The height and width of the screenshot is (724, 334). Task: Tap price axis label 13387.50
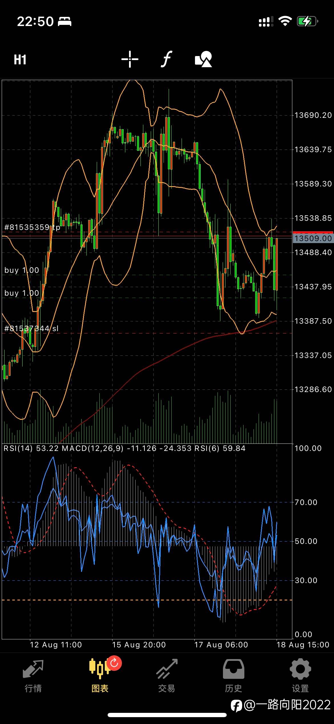pos(313,321)
